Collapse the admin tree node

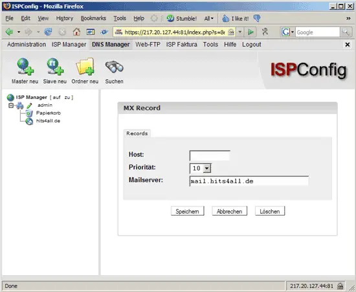click(x=10, y=106)
